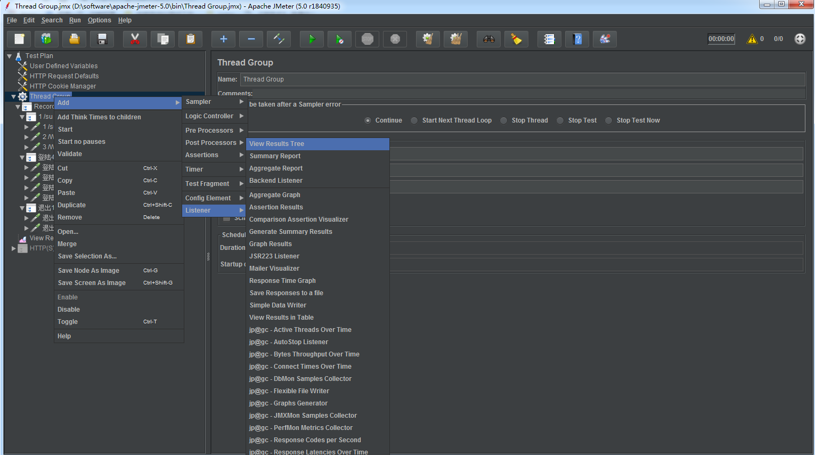Click the remote engines globe icon
Screen dimensions: 815x455
point(800,39)
